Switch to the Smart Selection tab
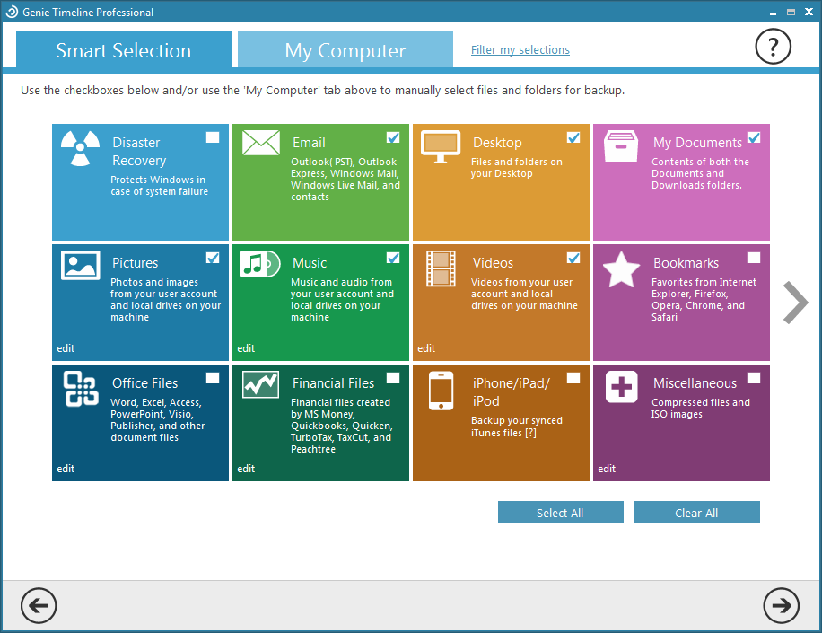 click(124, 50)
